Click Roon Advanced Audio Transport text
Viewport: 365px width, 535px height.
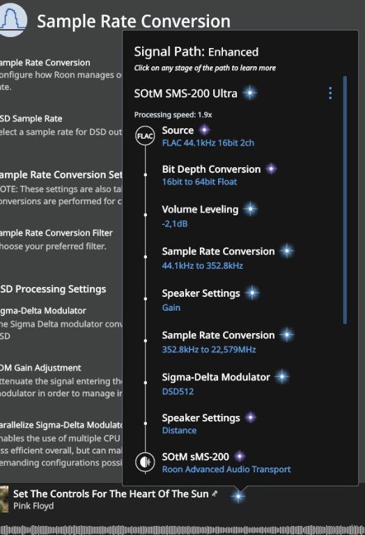coord(226,469)
